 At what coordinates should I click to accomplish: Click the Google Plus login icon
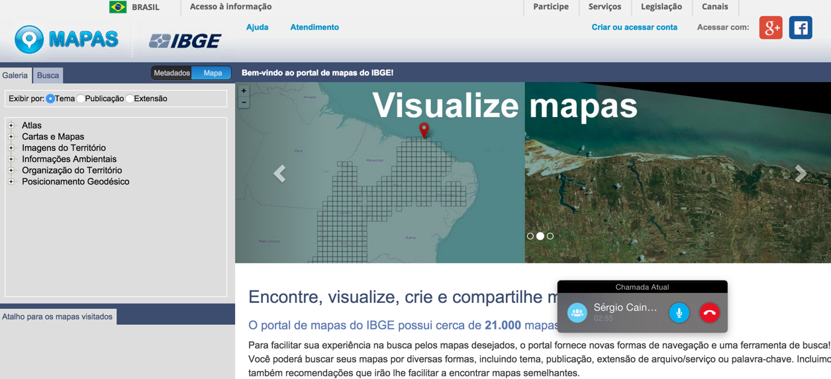(x=771, y=28)
